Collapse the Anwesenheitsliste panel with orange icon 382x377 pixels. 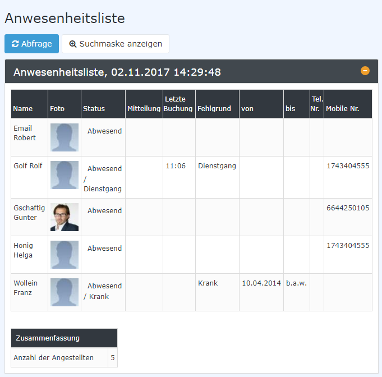365,71
